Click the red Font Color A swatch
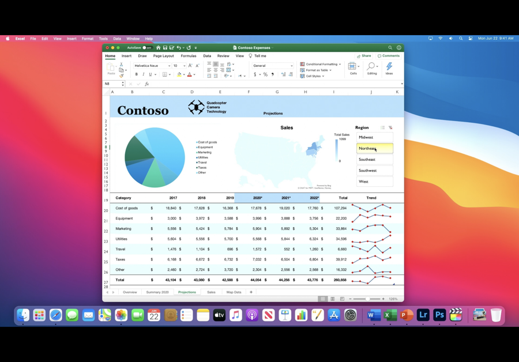The height and width of the screenshot is (362, 519). 190,74
